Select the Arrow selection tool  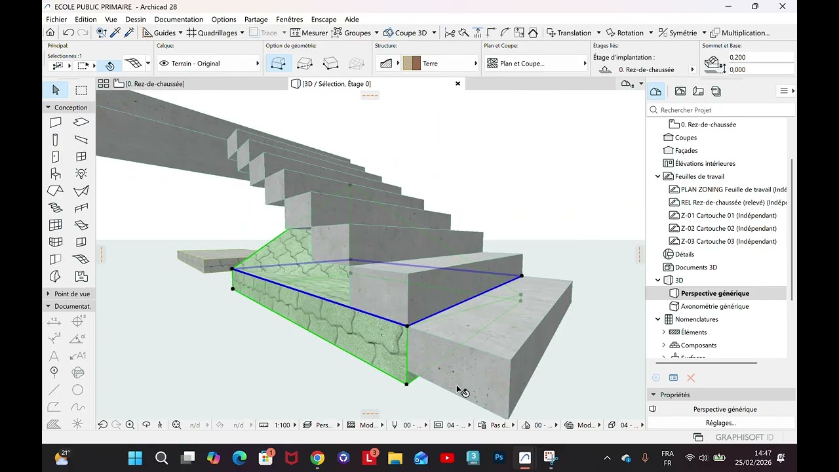coord(56,90)
